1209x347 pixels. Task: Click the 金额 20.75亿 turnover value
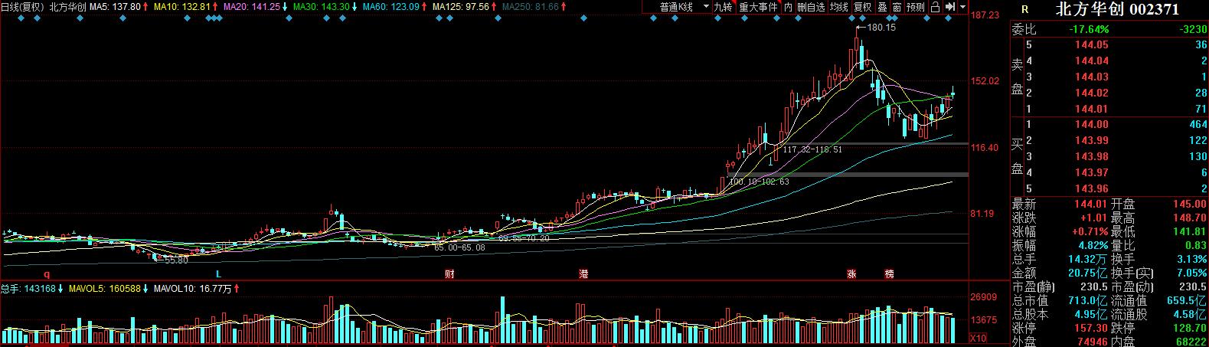pyautogui.click(x=1088, y=273)
